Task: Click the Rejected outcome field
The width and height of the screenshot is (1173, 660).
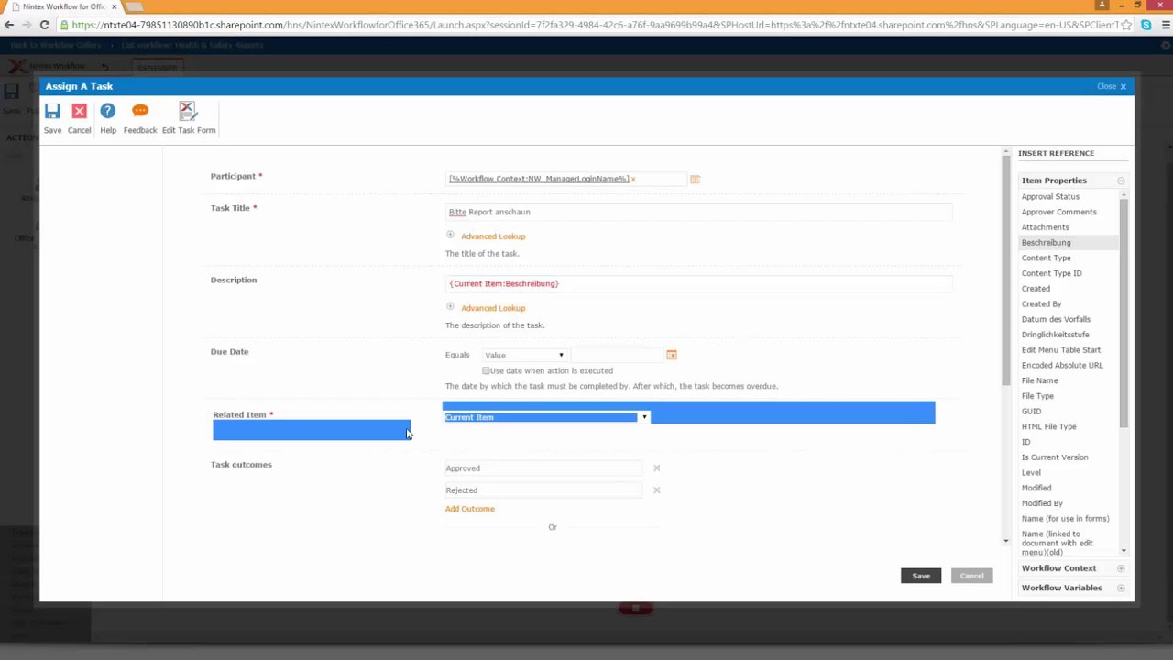Action: (x=544, y=490)
